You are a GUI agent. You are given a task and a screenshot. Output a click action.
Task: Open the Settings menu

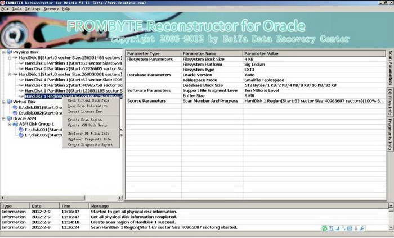click(x=33, y=9)
